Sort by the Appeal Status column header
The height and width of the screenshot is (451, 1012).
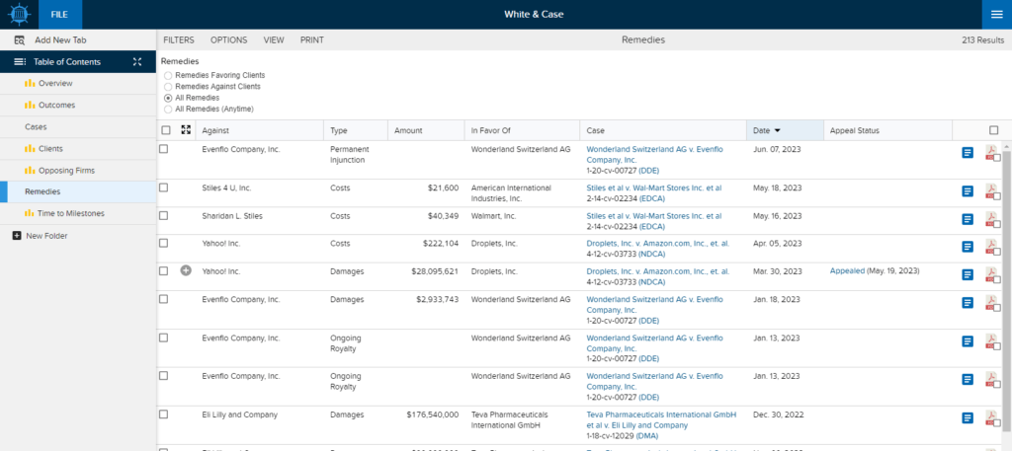855,130
